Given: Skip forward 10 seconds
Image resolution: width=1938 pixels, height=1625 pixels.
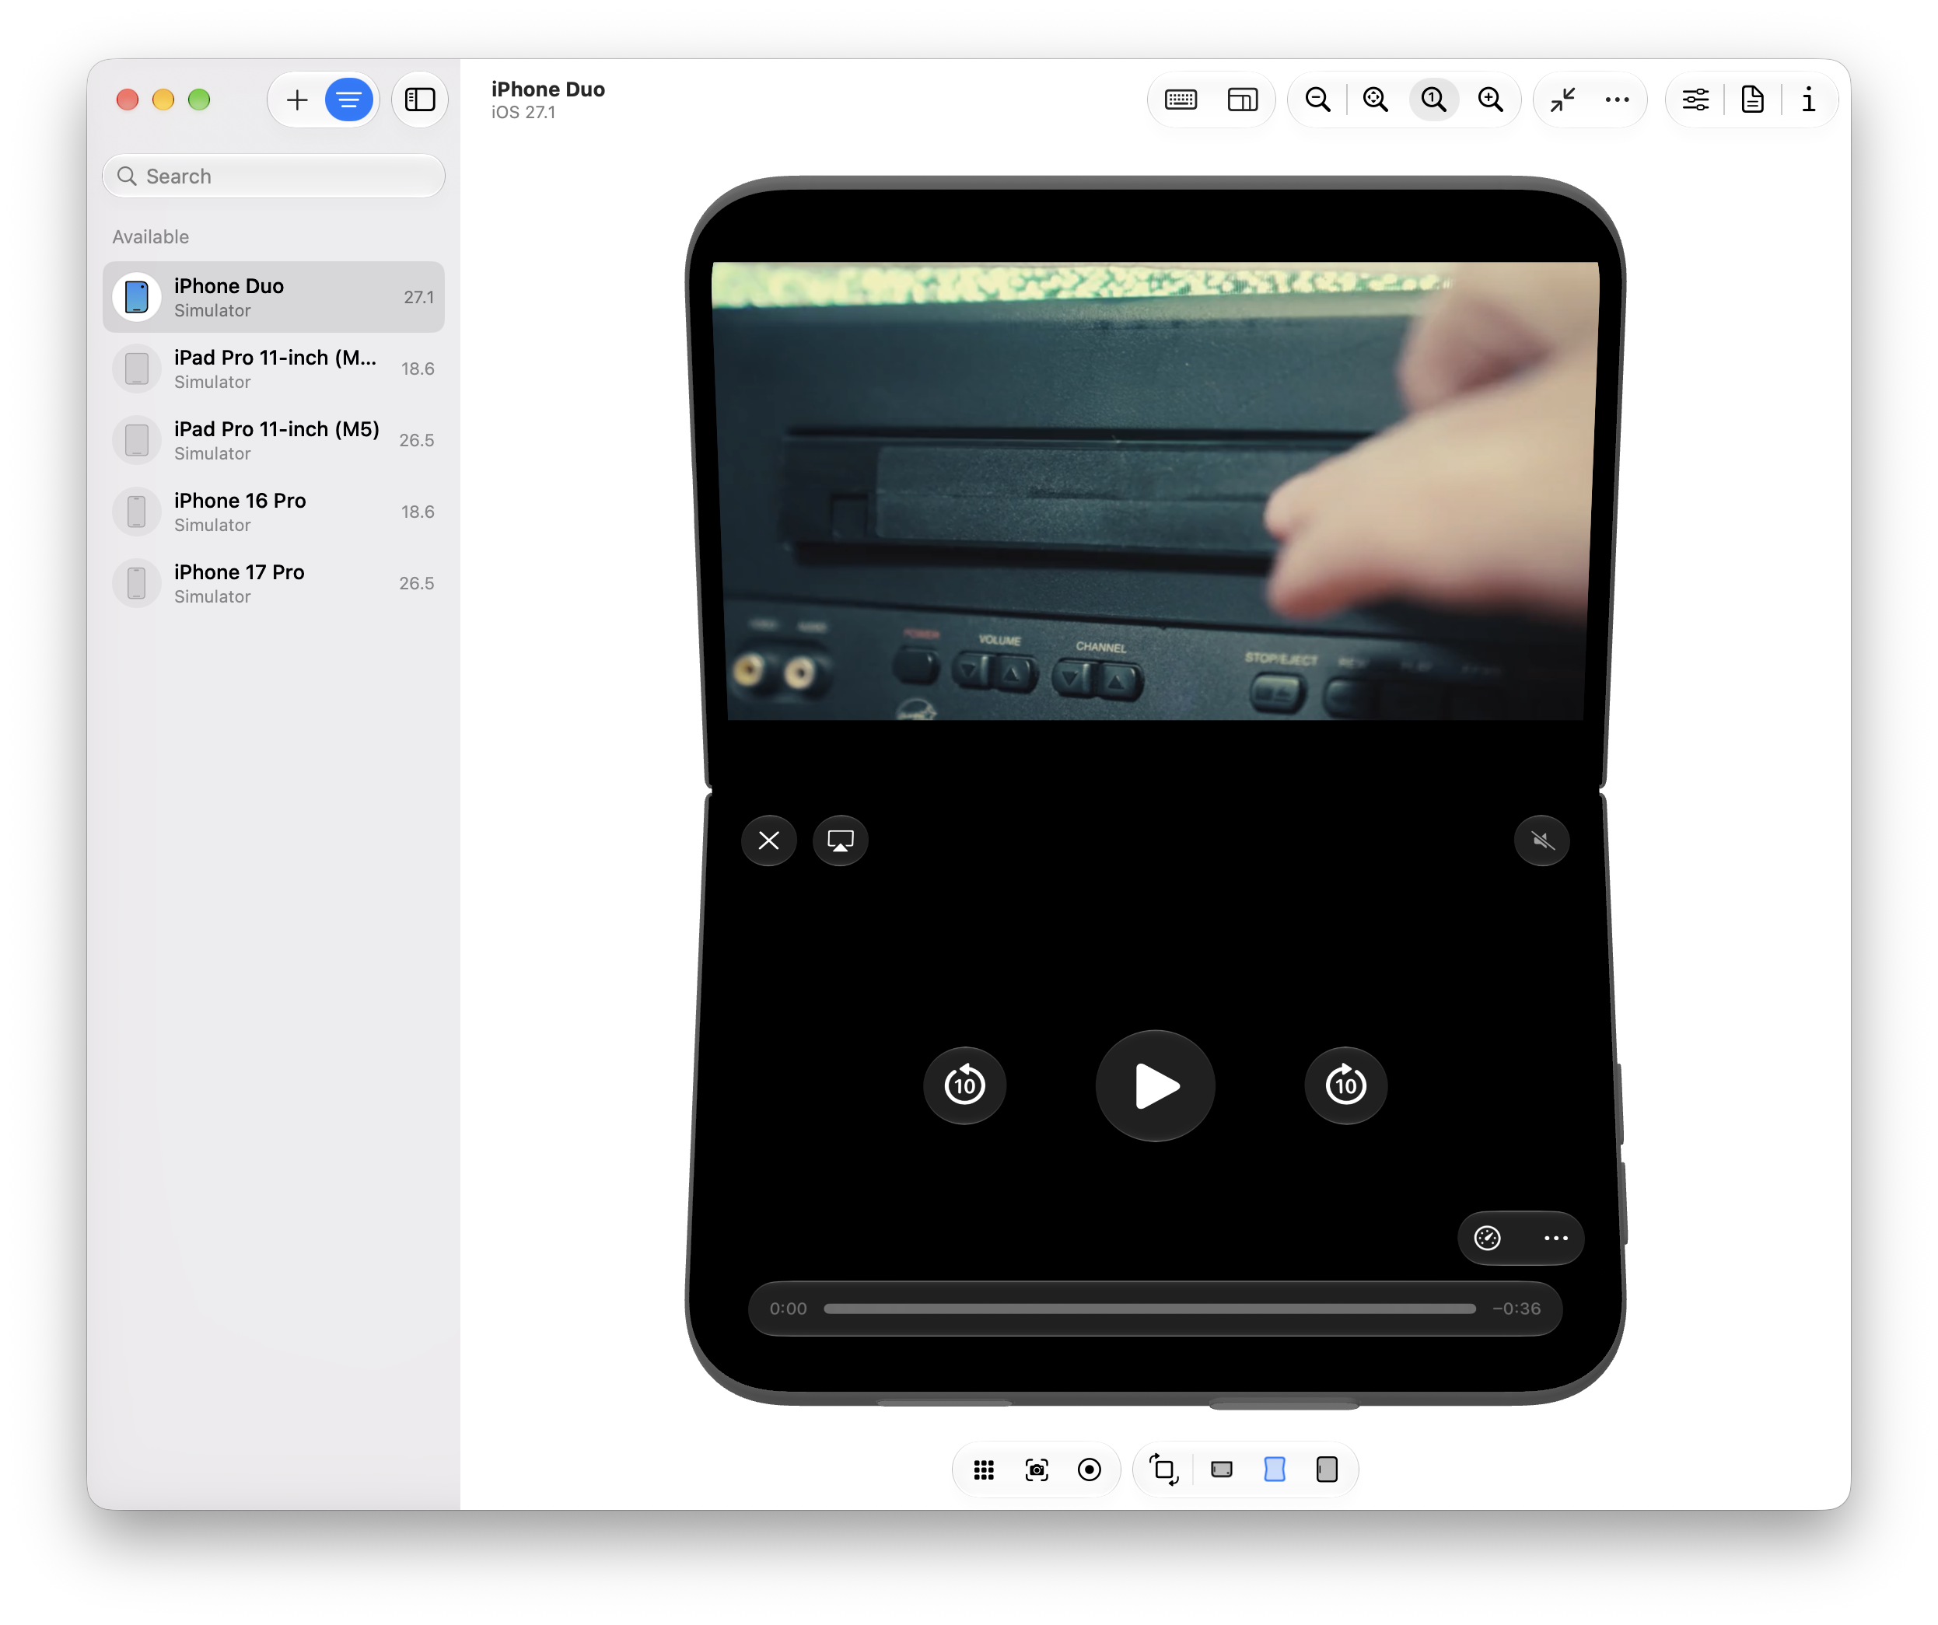Looking at the screenshot, I should (1346, 1086).
